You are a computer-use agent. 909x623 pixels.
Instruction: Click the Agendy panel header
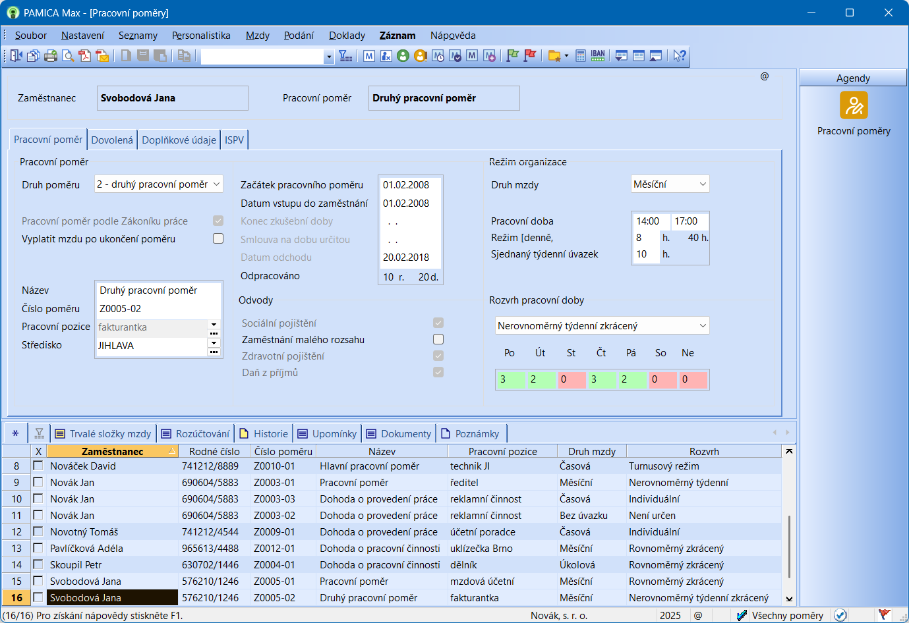pos(853,78)
